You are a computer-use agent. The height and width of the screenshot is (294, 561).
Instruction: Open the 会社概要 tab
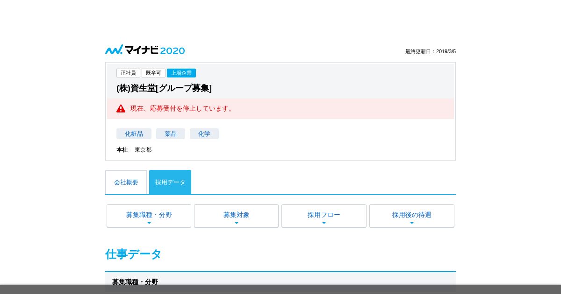point(126,182)
